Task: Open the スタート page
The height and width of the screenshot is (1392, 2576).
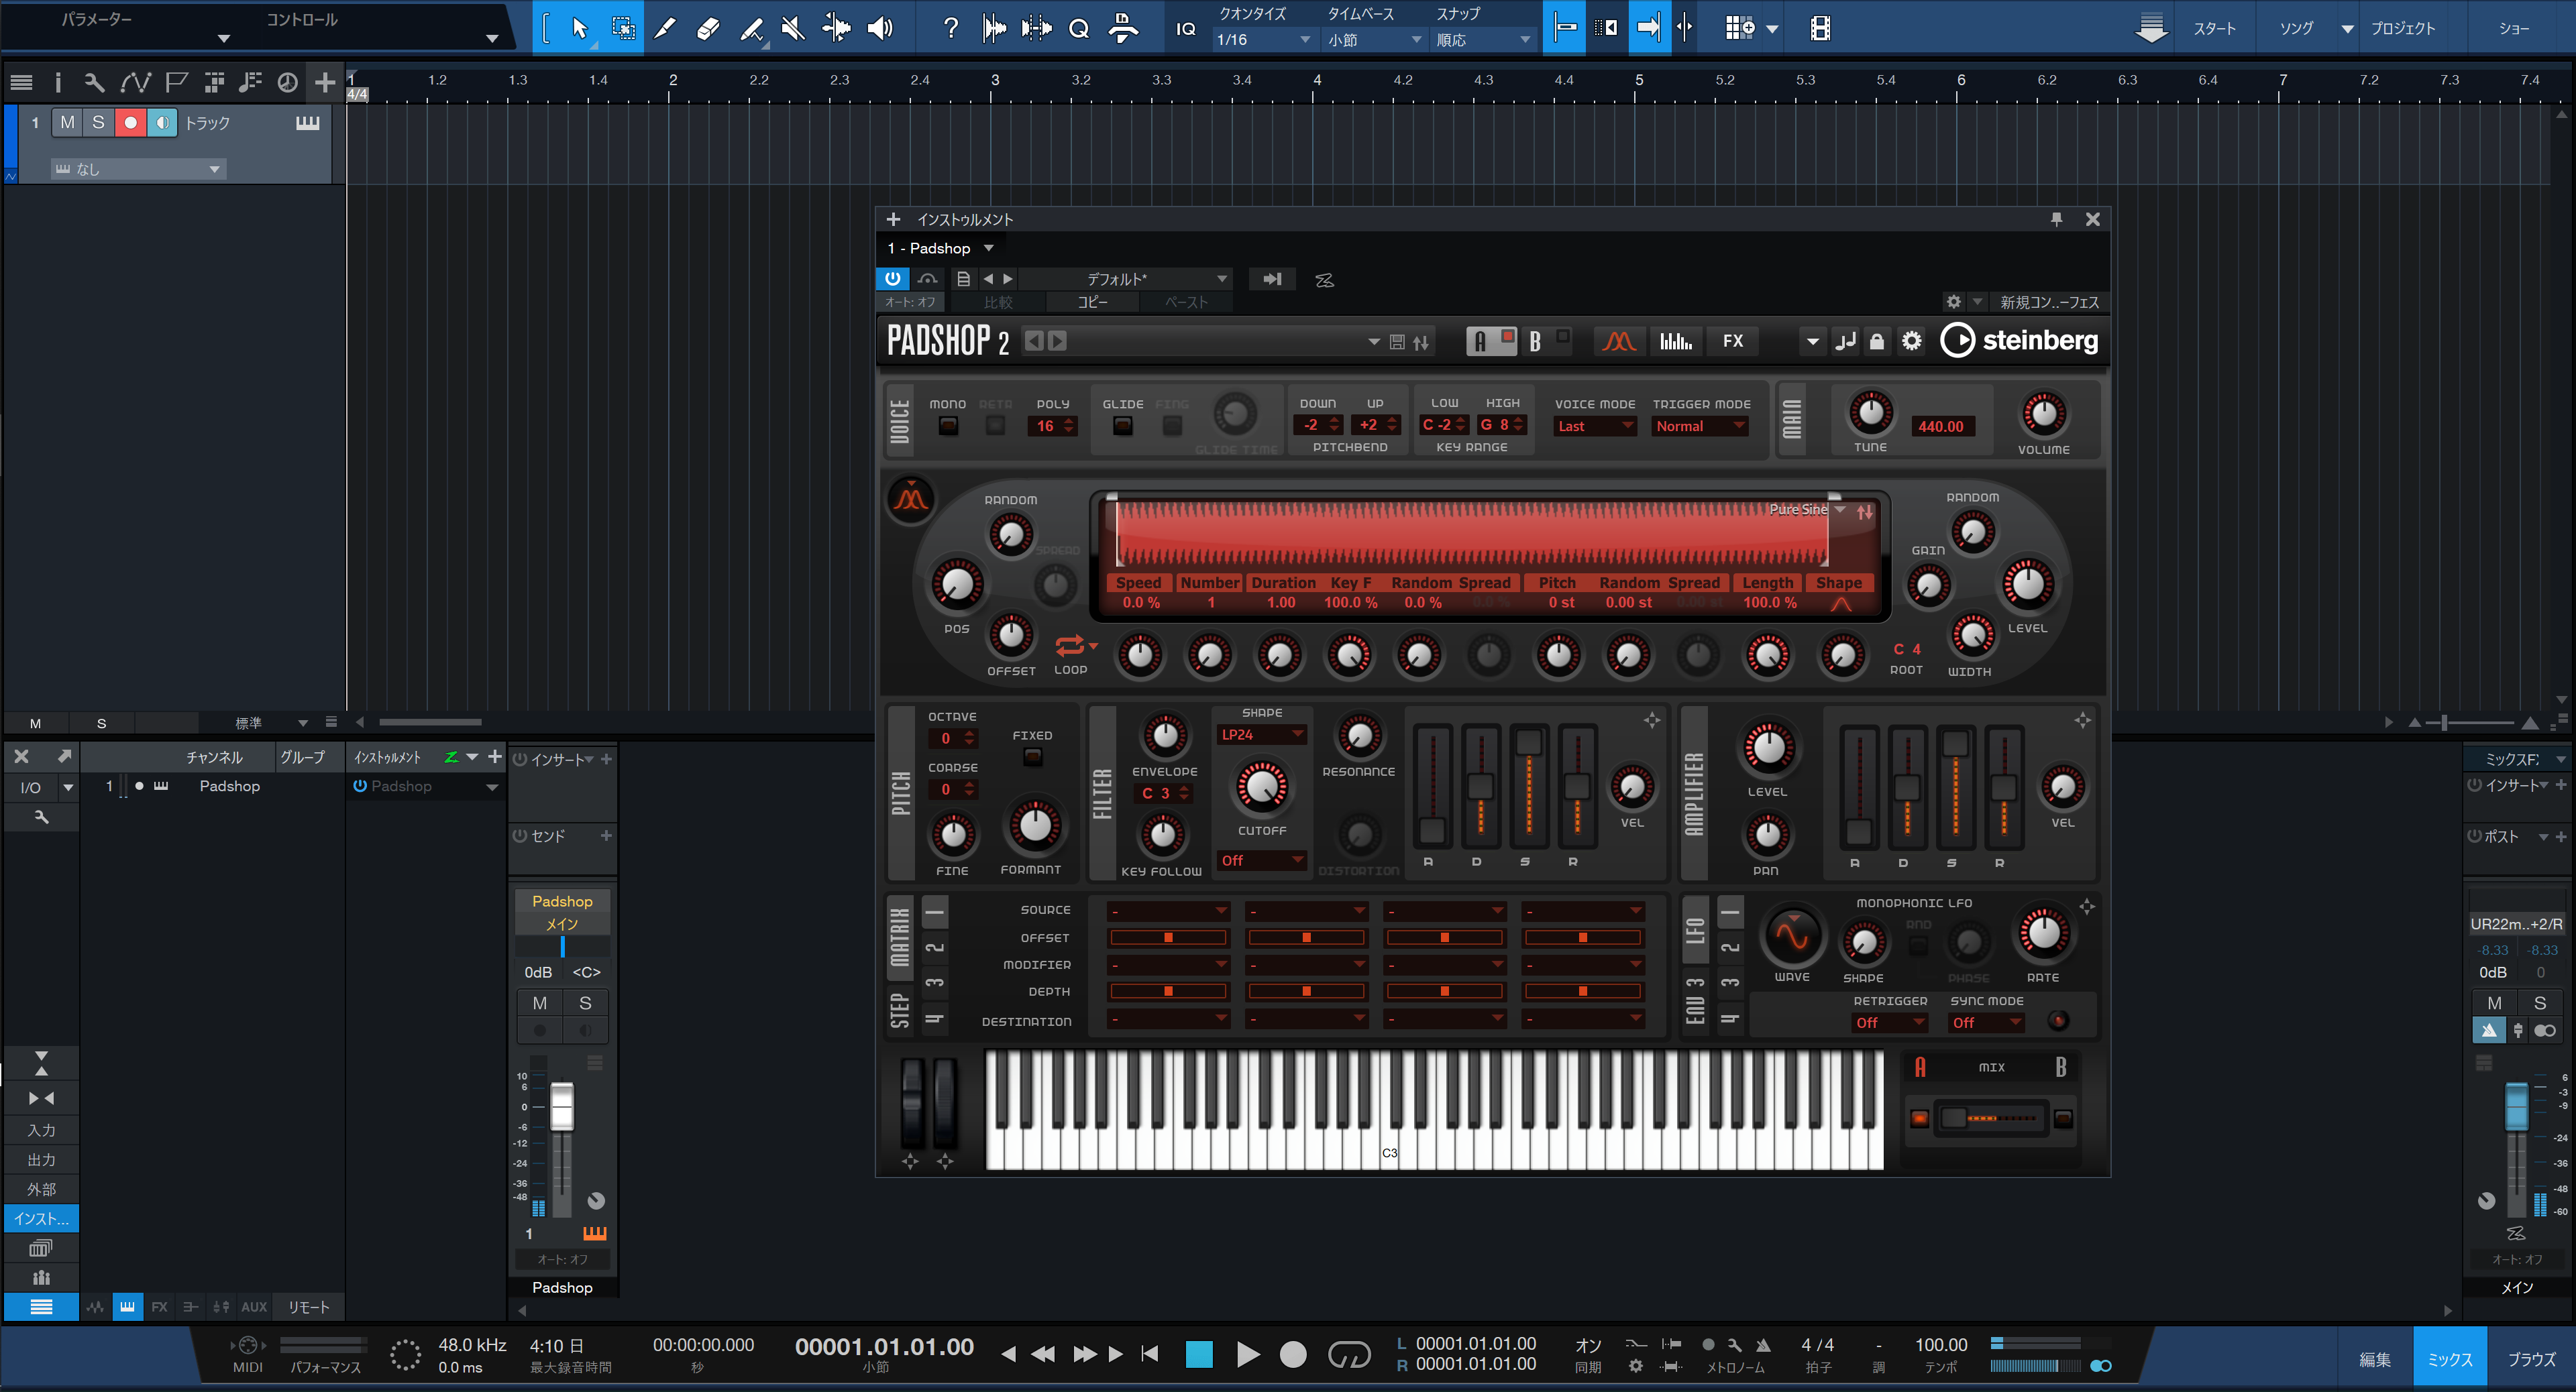Action: pyautogui.click(x=2214, y=28)
